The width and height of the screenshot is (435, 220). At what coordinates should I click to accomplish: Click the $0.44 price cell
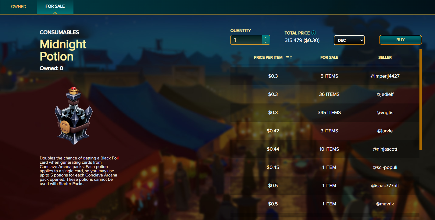tap(273, 149)
